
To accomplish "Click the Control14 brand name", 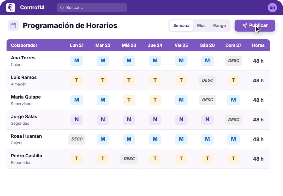I will [x=32, y=7].
